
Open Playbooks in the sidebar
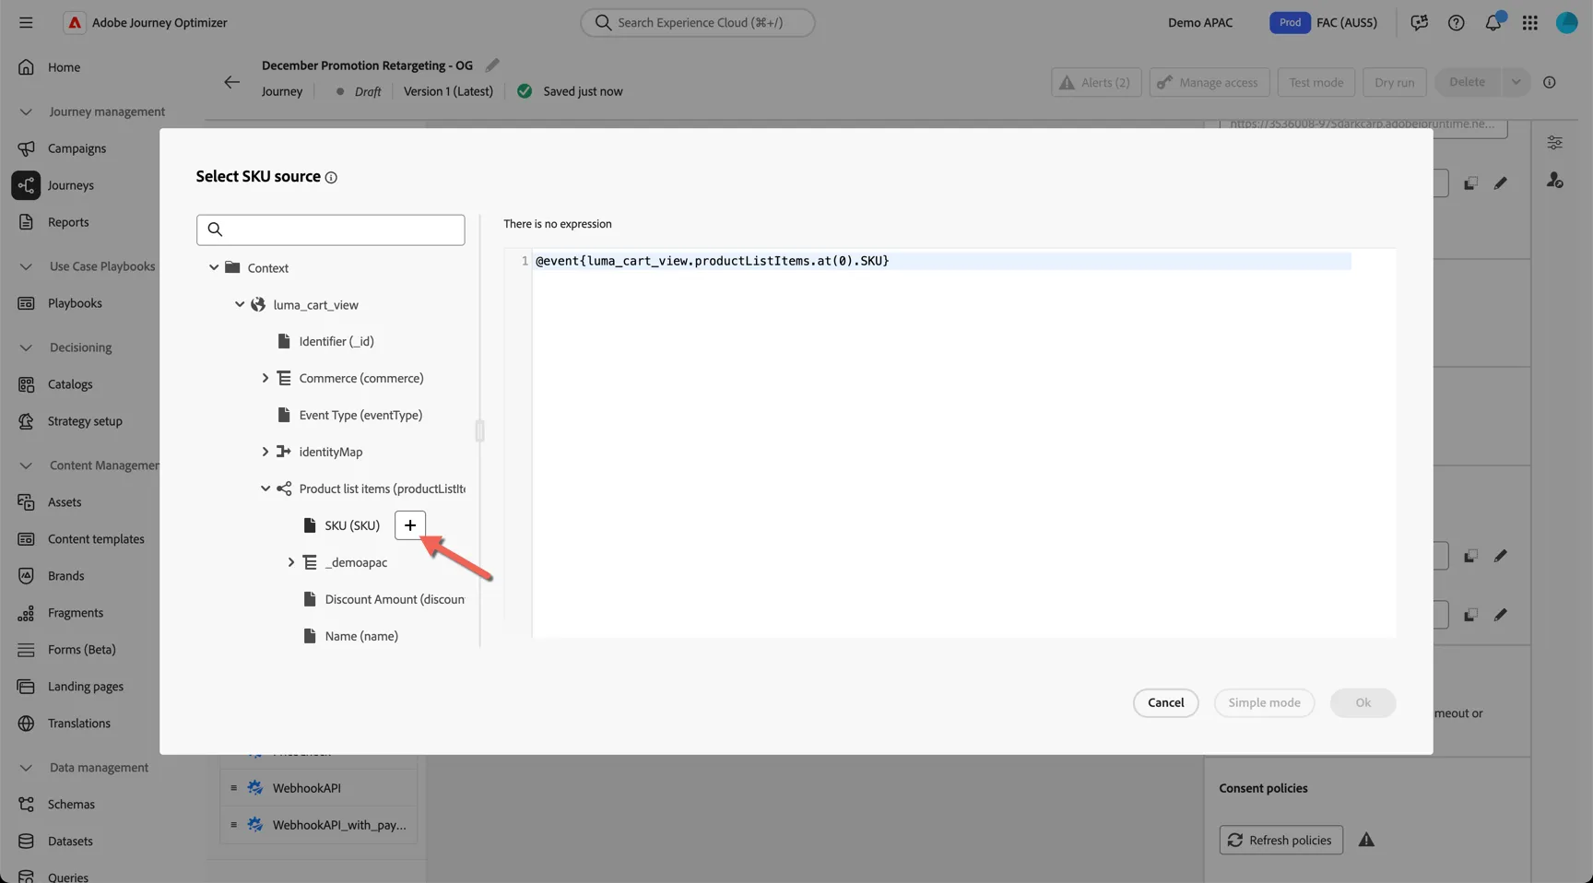75,303
